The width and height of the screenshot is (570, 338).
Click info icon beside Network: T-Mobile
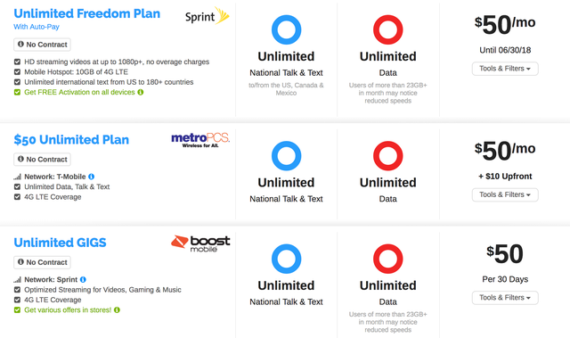91,177
